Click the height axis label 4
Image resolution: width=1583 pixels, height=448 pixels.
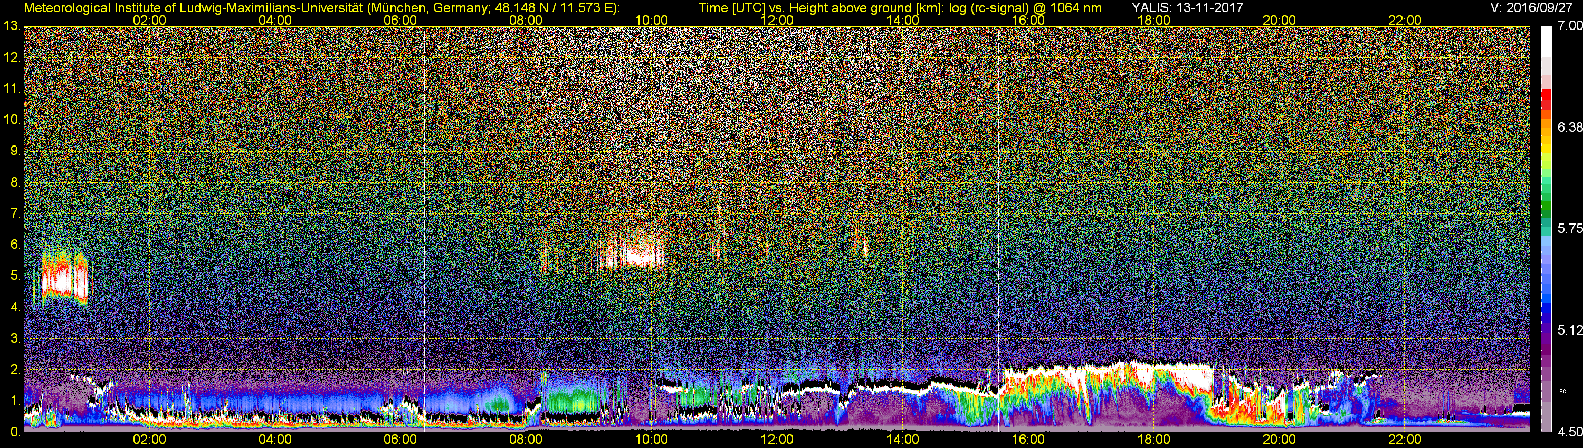point(15,307)
